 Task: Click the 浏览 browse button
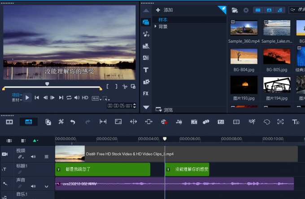coord(164,110)
